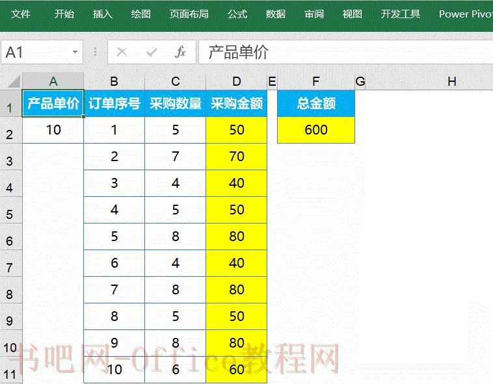Click the cancel X icon in formula bar
Screen dimensions: 493x384
(x=122, y=52)
